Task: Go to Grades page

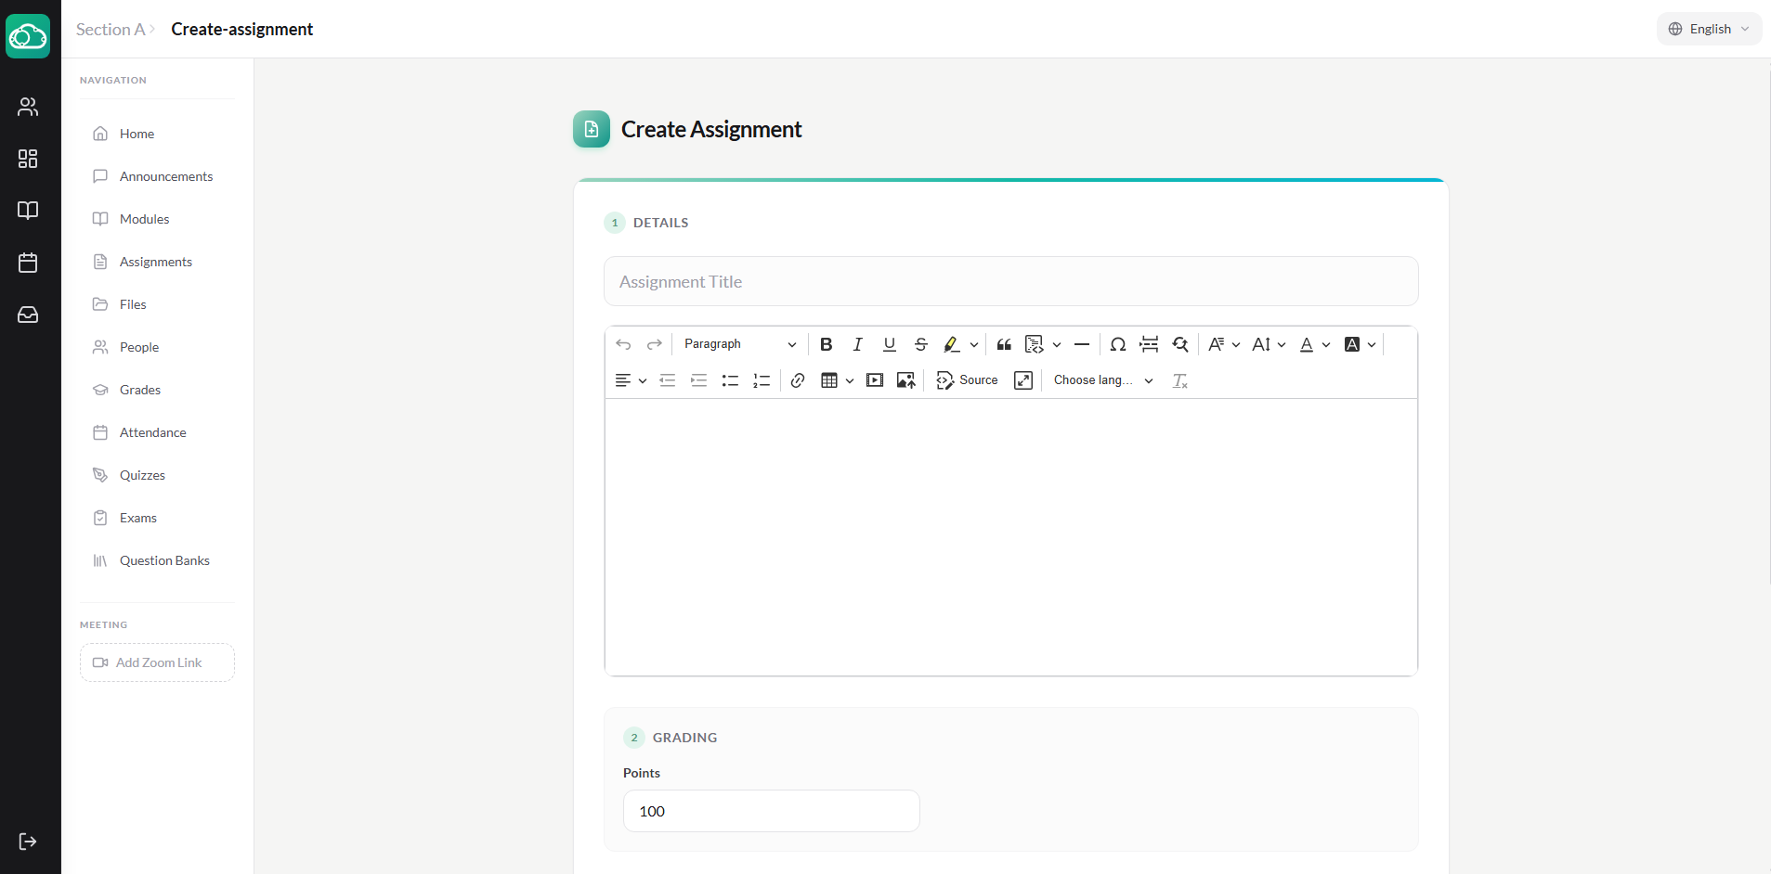Action: click(157, 390)
